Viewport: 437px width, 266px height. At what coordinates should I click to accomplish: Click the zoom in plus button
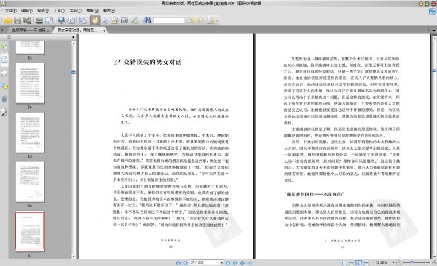(434, 262)
